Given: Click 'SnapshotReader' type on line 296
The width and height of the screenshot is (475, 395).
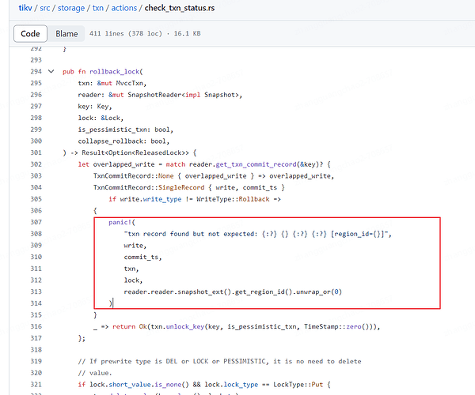Looking at the screenshot, I should coord(155,95).
